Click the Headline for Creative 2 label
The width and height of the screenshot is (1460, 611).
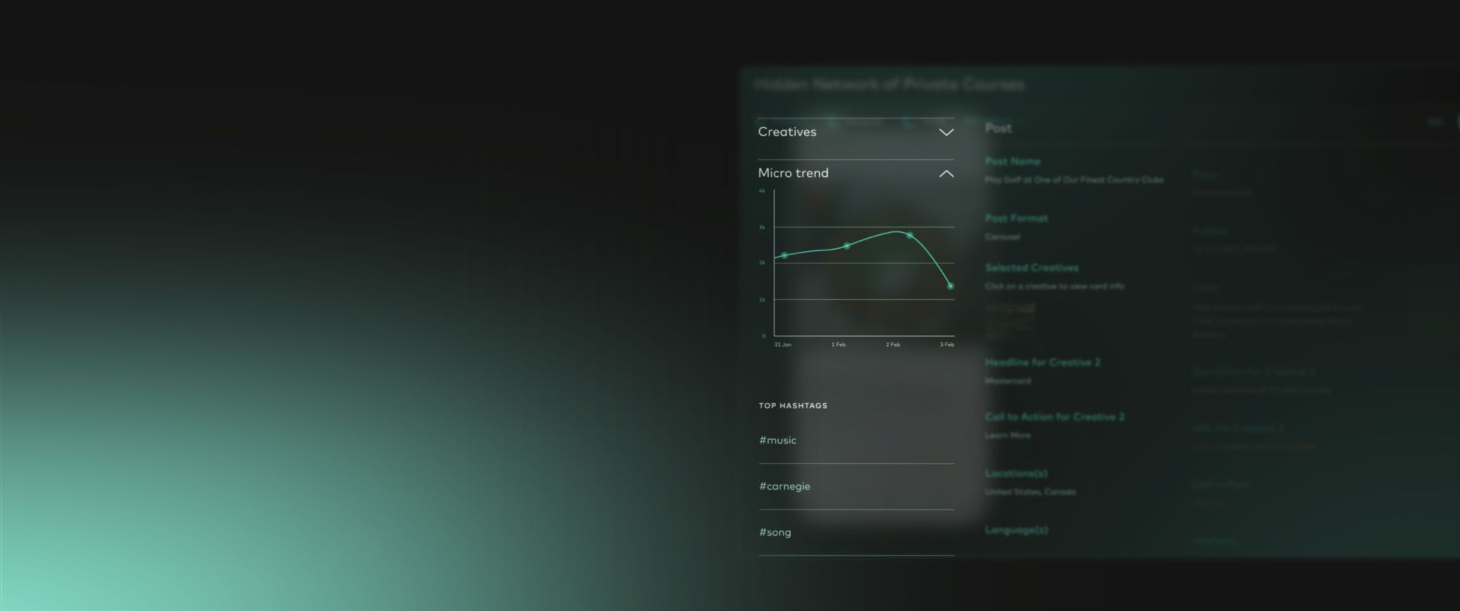tap(1042, 362)
